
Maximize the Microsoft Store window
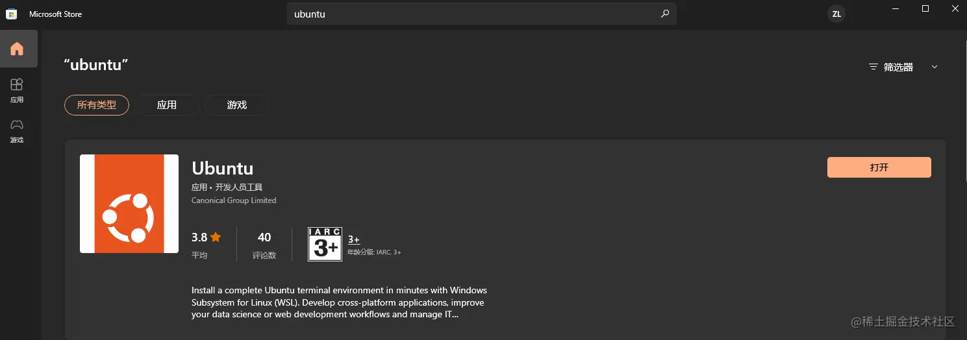click(x=925, y=8)
